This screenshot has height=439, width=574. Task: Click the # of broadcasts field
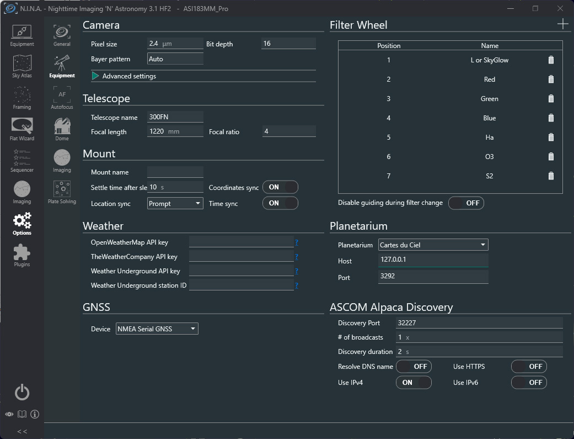[479, 337]
